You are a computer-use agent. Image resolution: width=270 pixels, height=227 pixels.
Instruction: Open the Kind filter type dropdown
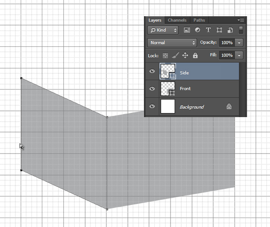[x=163, y=30]
